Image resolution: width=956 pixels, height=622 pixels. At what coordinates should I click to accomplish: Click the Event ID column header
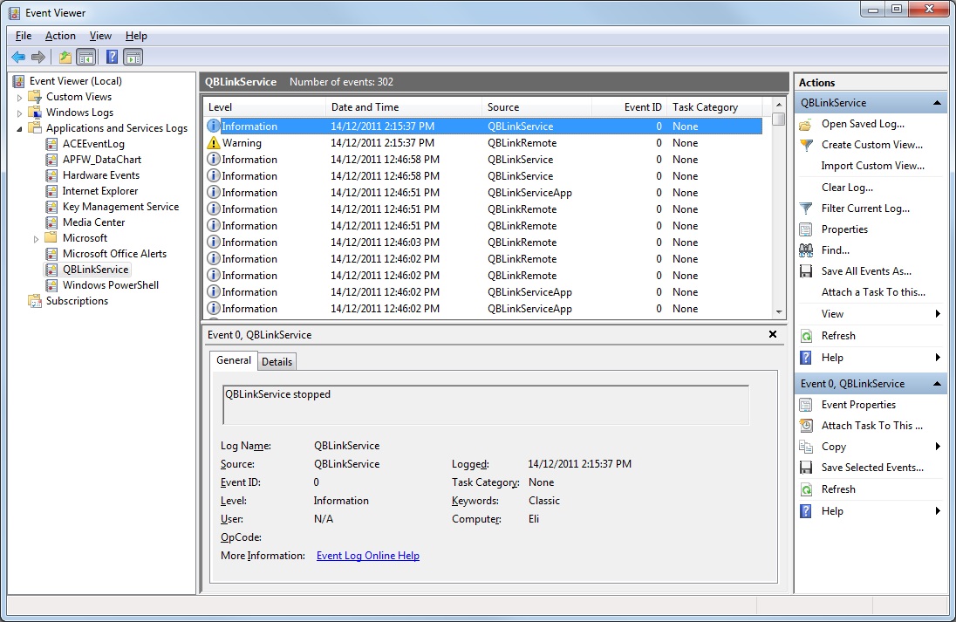629,107
